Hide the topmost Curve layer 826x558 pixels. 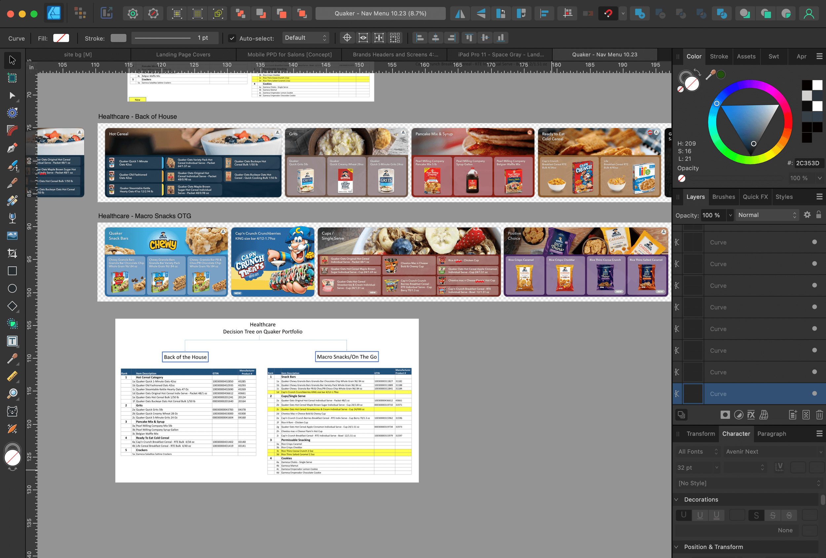[x=814, y=242]
